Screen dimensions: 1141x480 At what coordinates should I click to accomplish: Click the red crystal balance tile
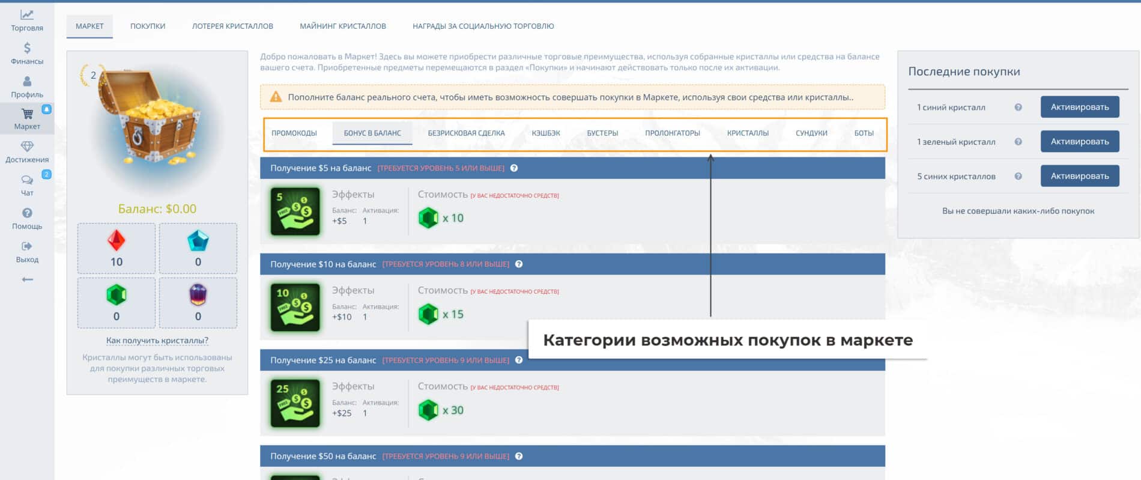[117, 249]
